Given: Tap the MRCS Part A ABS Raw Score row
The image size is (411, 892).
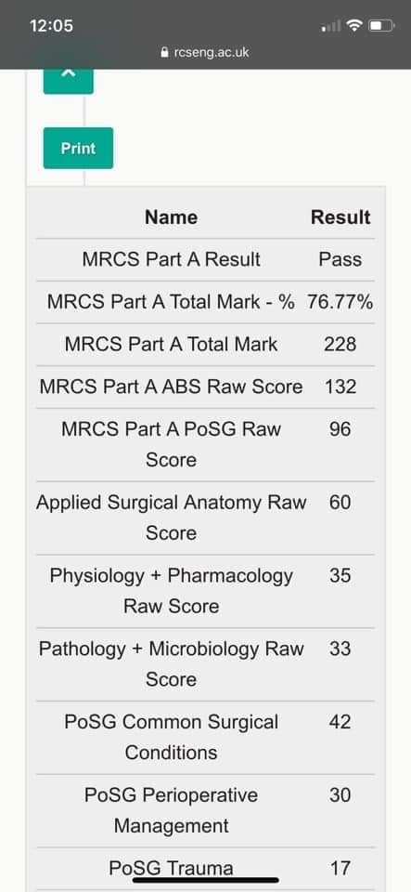Looking at the screenshot, I should pyautogui.click(x=206, y=387).
